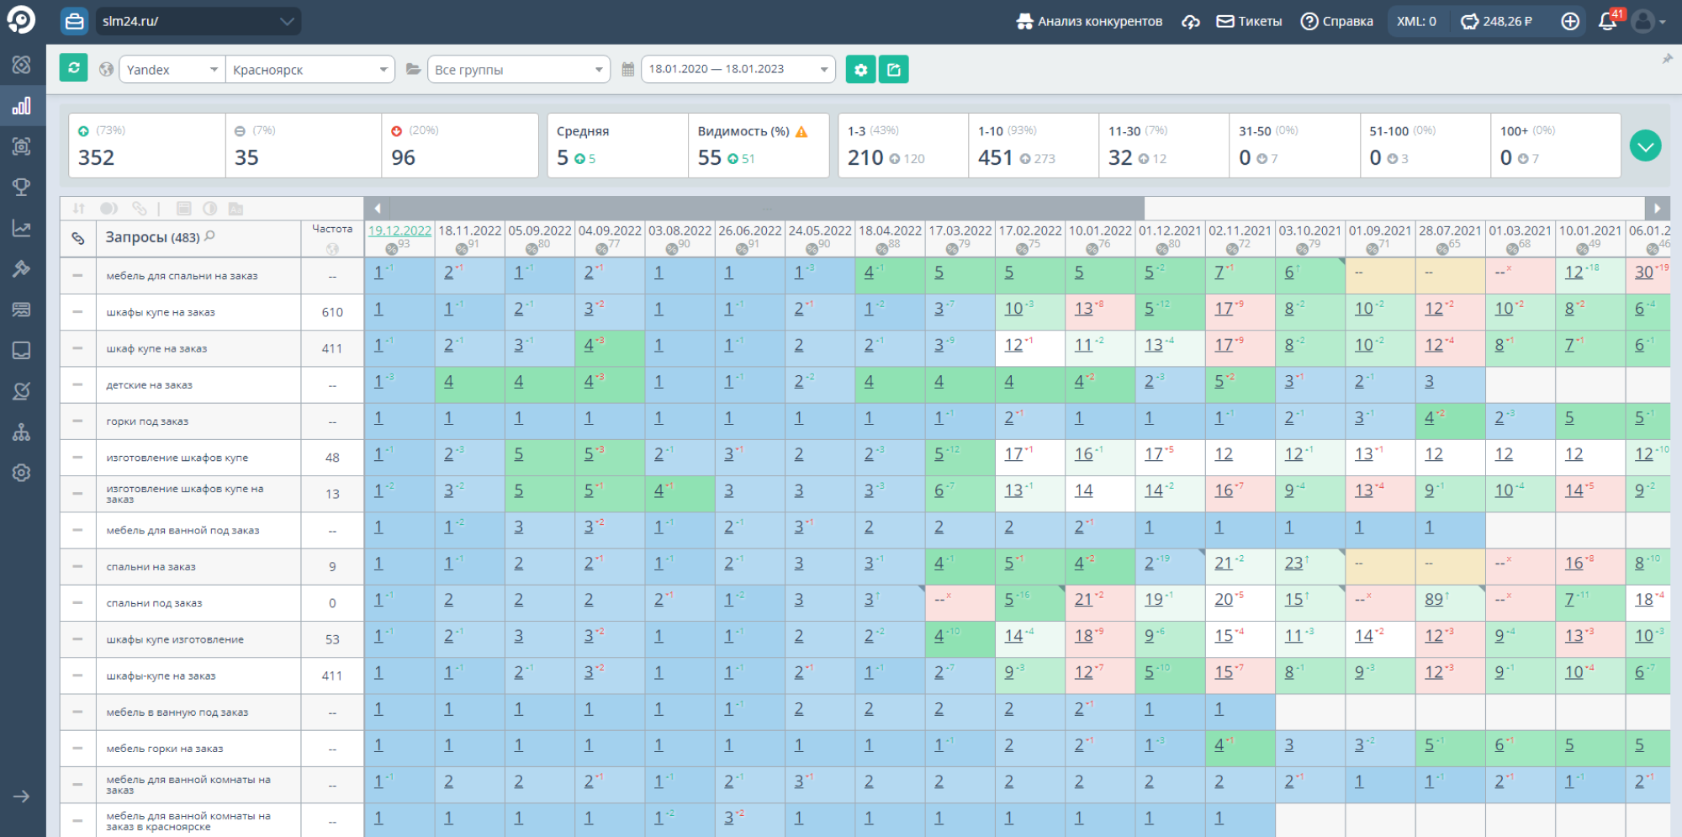
Task: Click the plus add funds icon
Action: coord(1570,22)
